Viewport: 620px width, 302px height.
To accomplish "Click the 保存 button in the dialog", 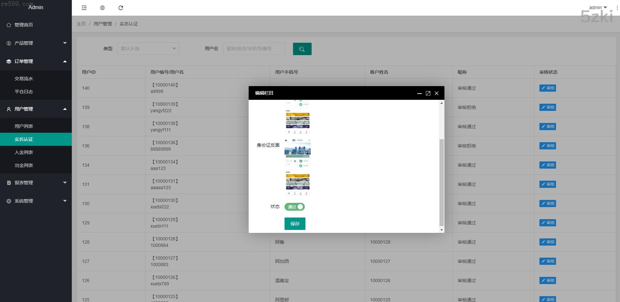I will [295, 224].
